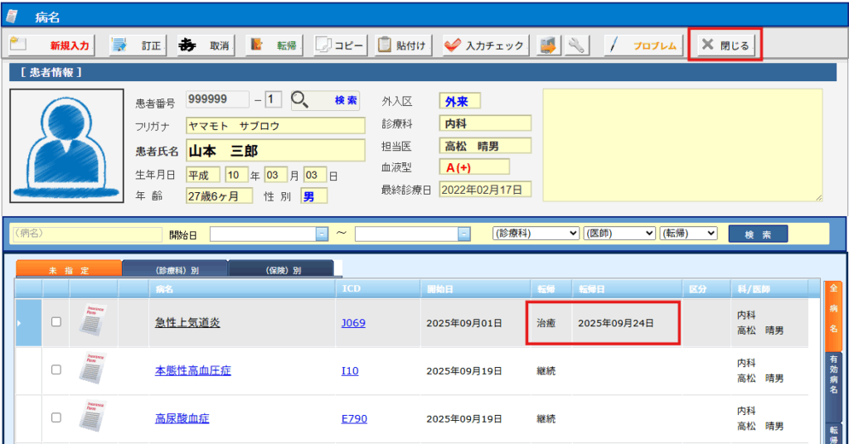Switch to the (診療科) 別 tab
This screenshot has height=444, width=849.
tap(175, 270)
